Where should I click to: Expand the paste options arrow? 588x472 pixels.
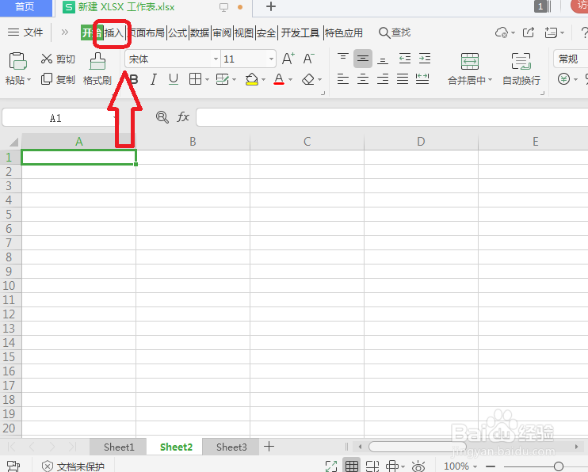click(29, 80)
